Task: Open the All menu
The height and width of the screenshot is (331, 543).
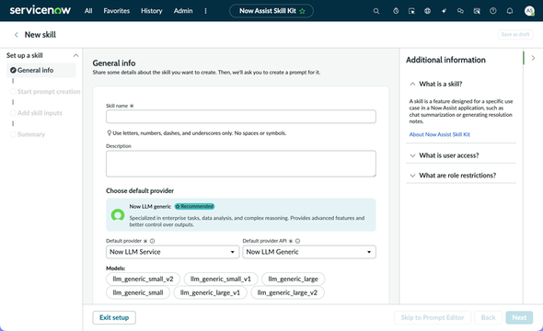Action: [x=88, y=11]
